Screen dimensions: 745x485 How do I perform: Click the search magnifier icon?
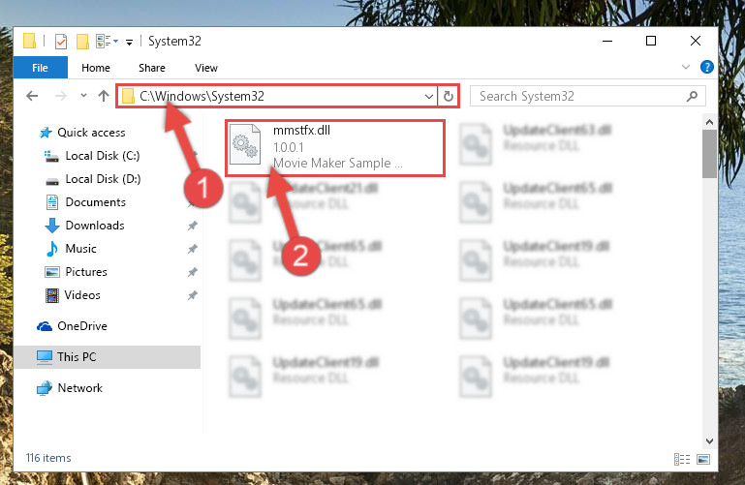pos(692,97)
